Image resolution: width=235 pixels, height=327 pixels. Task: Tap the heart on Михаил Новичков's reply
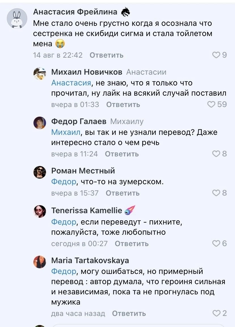click(x=211, y=104)
